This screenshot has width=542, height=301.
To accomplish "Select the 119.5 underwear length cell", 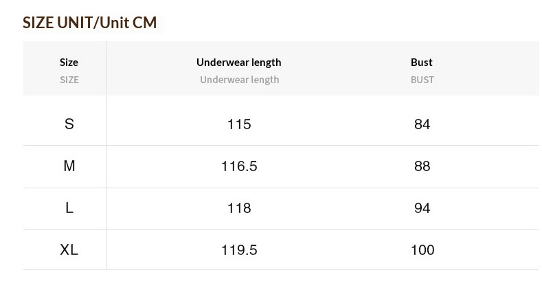I will [239, 250].
